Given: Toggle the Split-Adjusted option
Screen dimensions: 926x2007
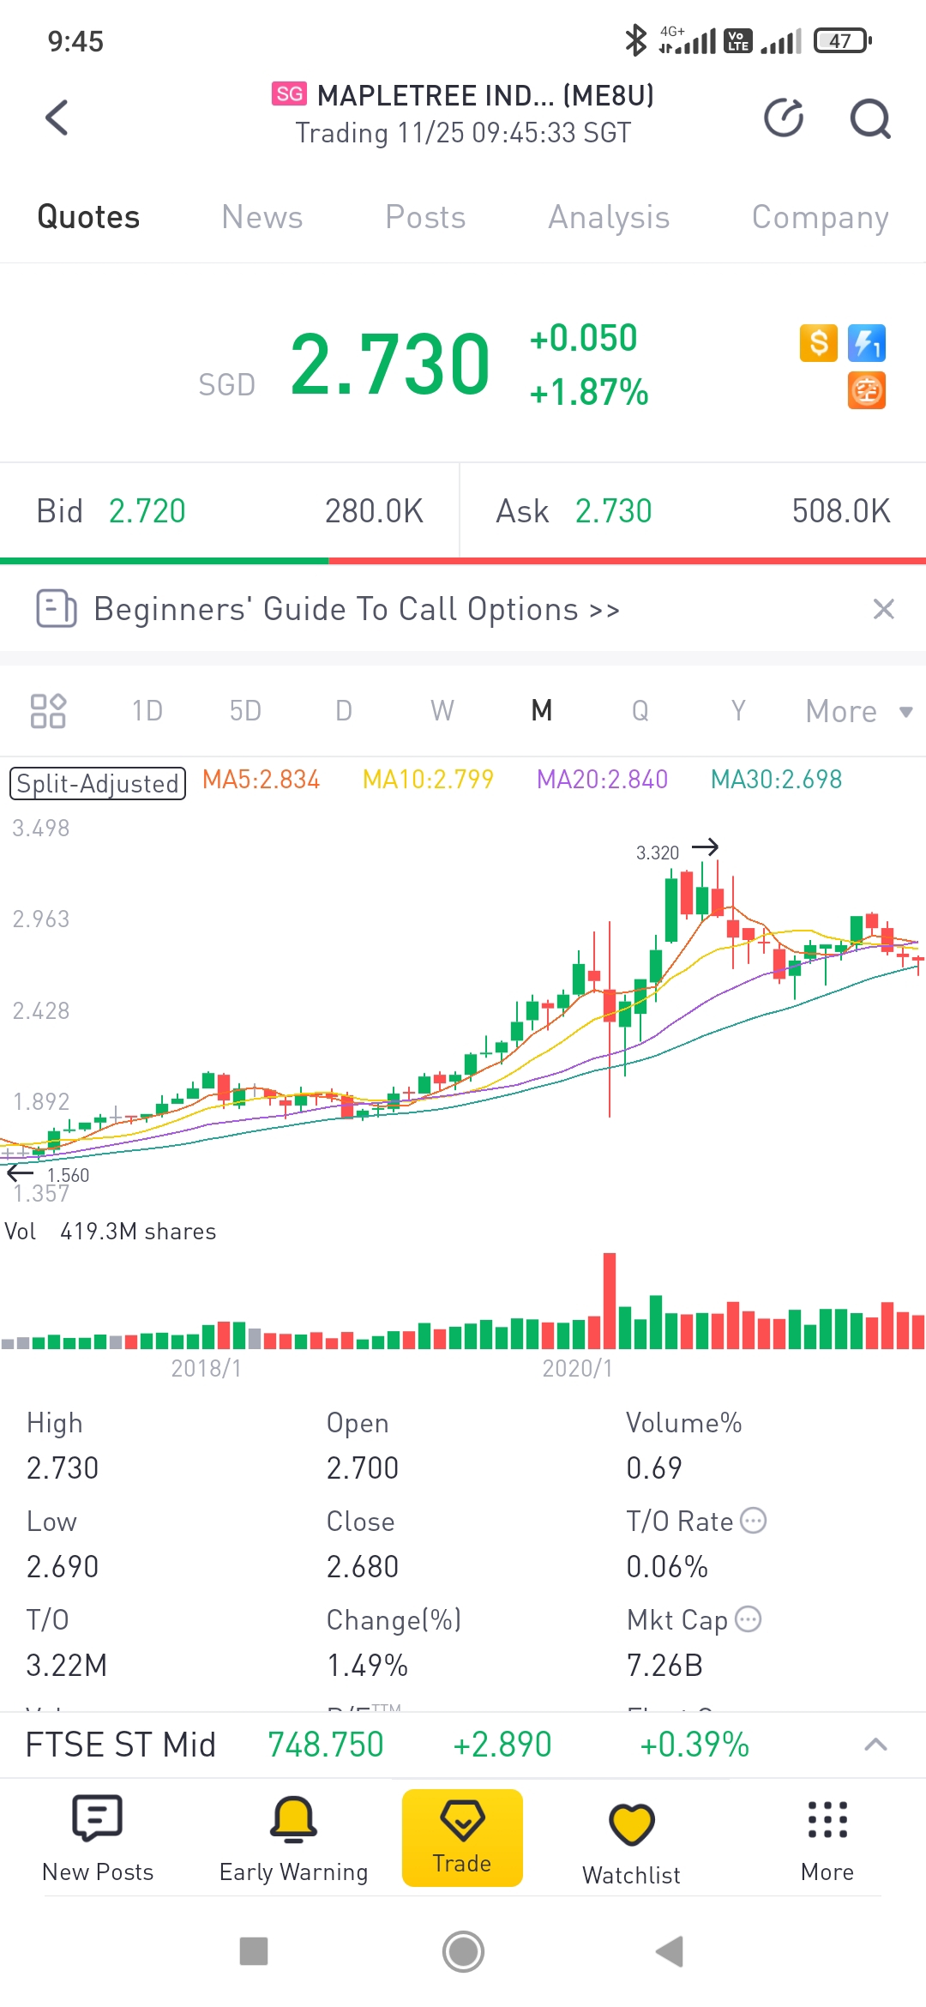Looking at the screenshot, I should [x=98, y=783].
